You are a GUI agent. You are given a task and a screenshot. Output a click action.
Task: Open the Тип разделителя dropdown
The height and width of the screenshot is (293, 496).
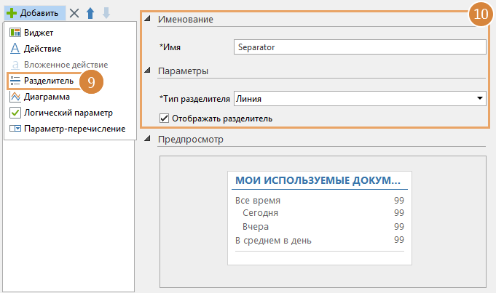pyautogui.click(x=480, y=98)
